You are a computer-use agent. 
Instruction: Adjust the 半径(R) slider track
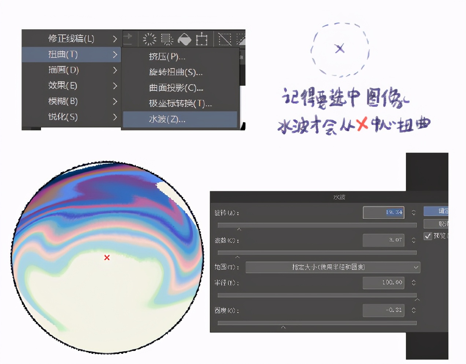pos(317,295)
